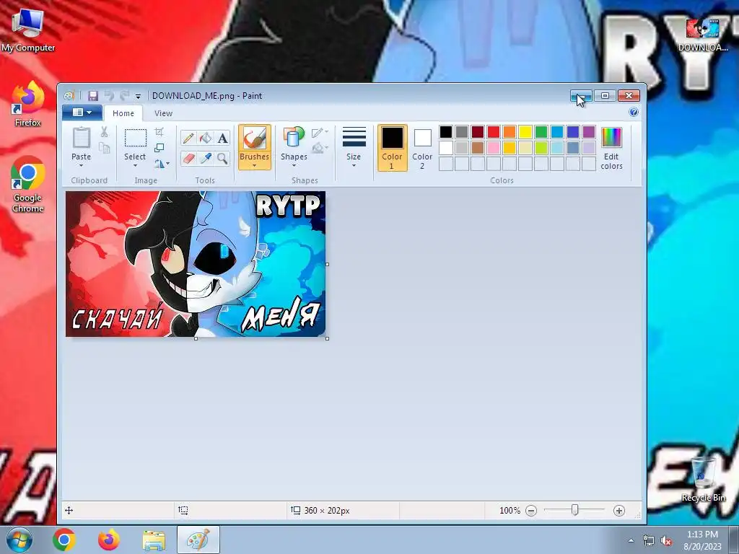Pick the yellow color swatch
Screen dimensions: 739x554
click(525, 132)
